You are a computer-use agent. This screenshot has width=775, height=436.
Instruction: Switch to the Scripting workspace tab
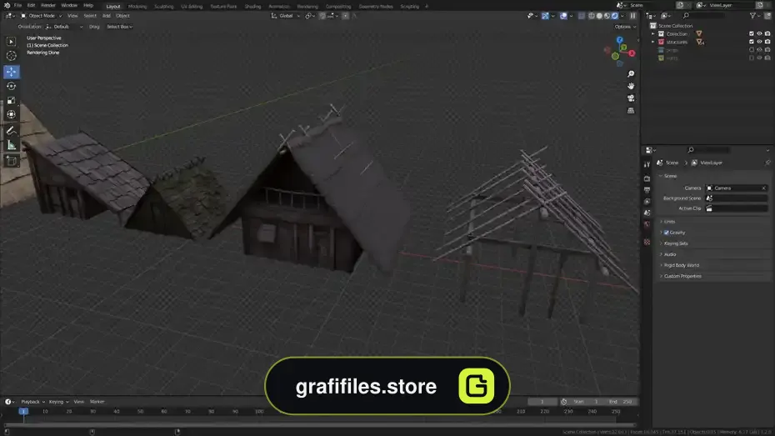coord(409,7)
